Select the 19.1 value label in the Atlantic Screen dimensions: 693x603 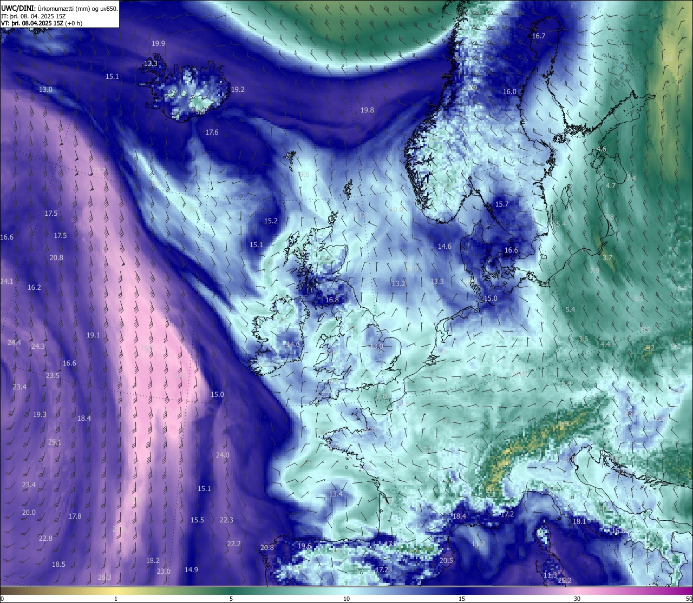click(93, 335)
